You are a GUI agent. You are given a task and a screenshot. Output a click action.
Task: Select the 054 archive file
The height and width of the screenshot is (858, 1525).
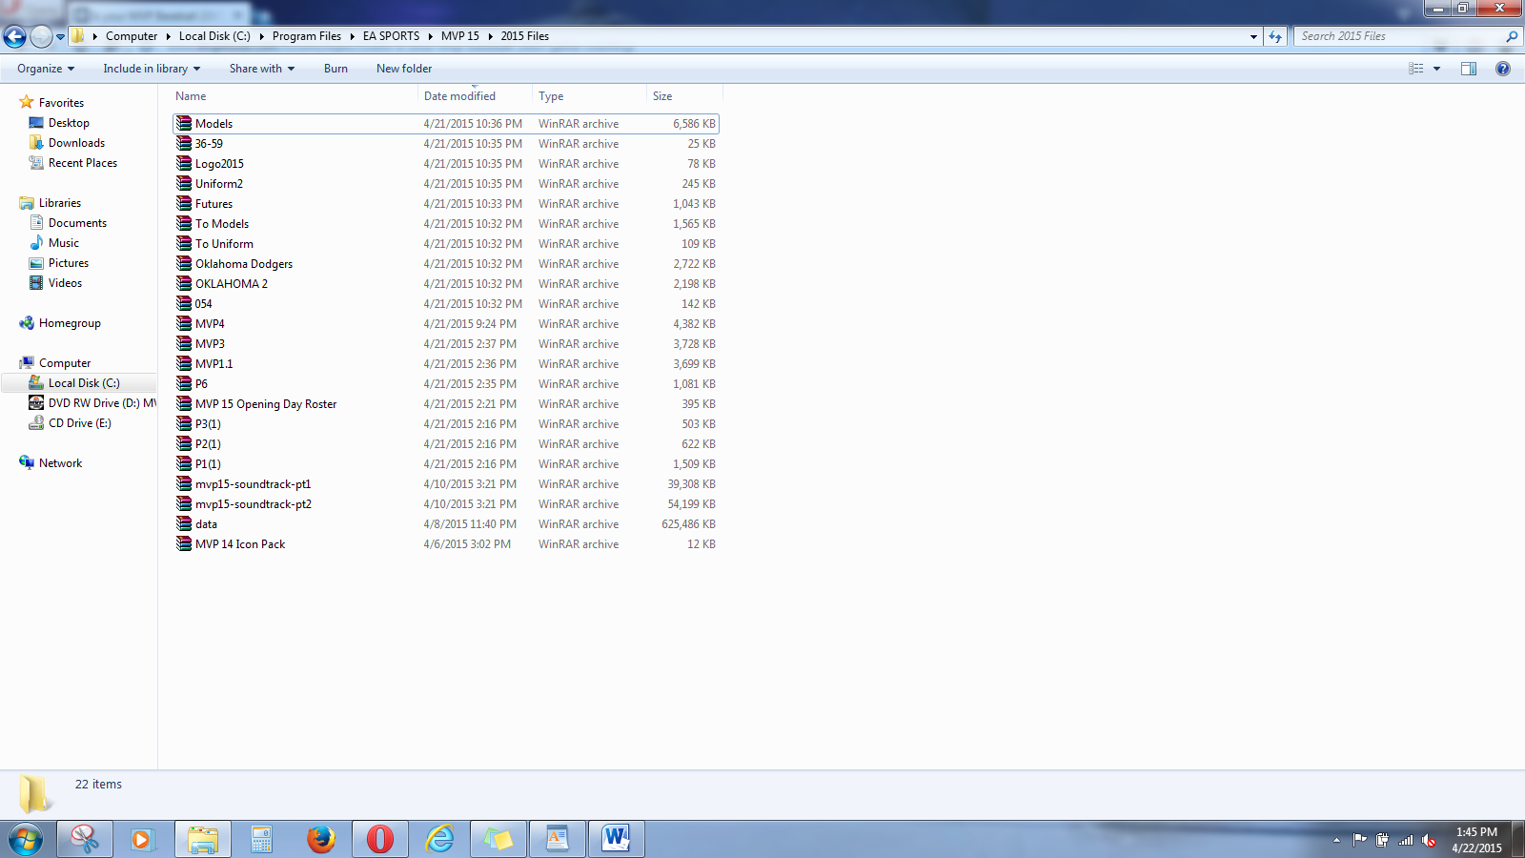click(x=445, y=304)
